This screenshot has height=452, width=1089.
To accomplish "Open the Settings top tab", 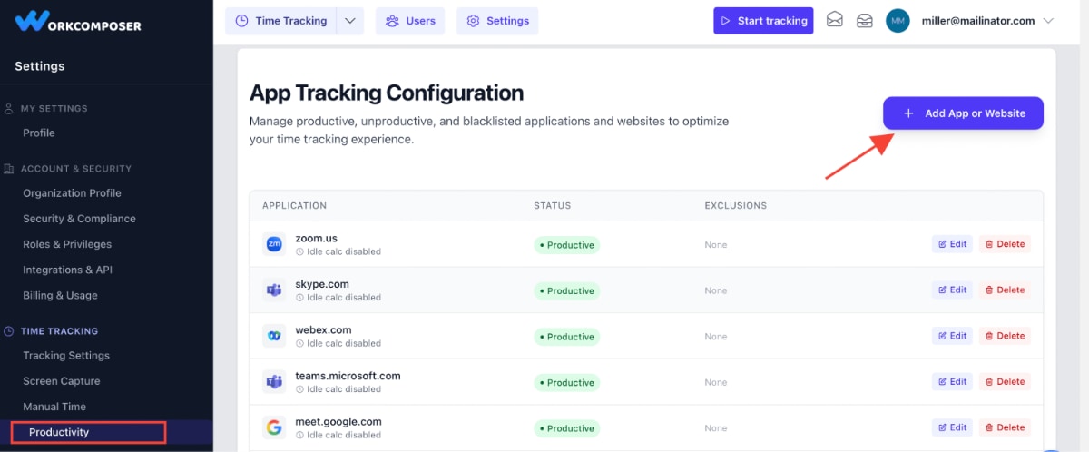I will [x=497, y=21].
